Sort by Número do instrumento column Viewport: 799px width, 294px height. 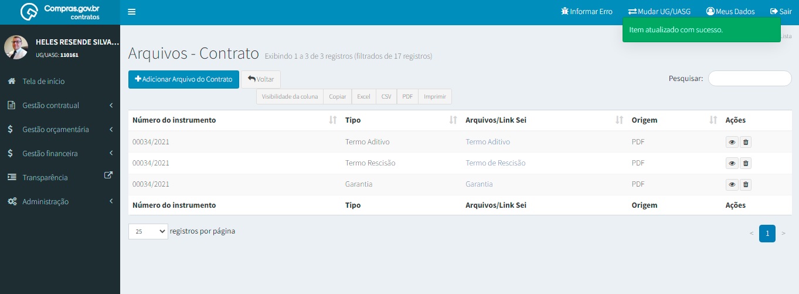tap(234, 120)
